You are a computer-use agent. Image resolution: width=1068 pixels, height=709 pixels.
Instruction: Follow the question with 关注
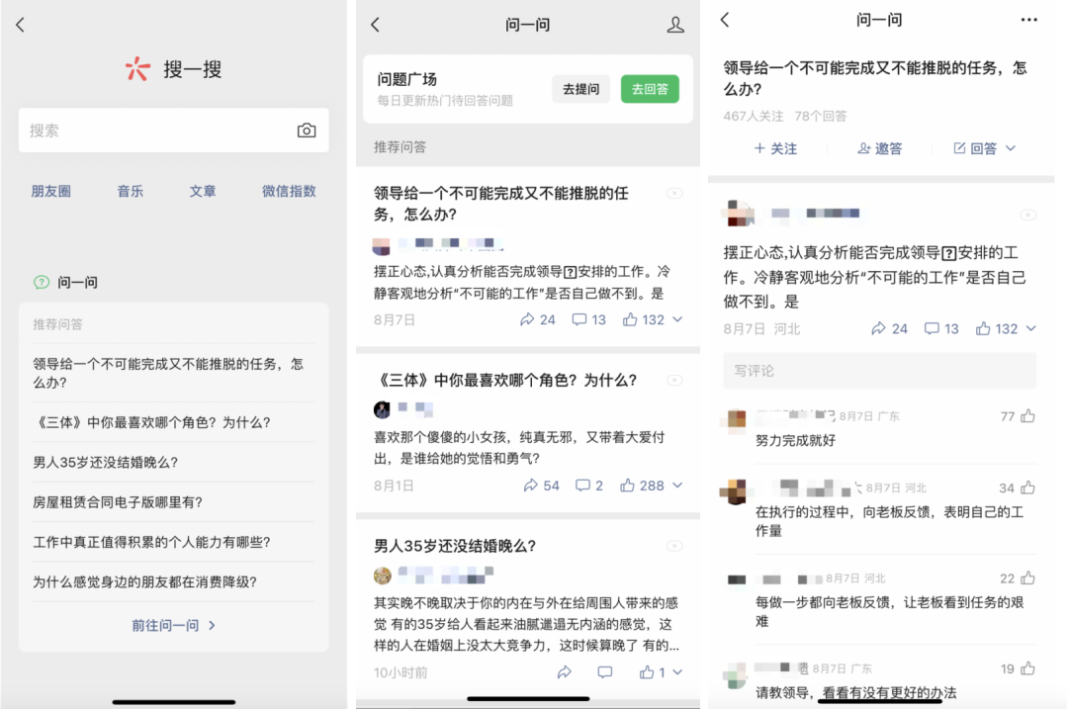[776, 148]
